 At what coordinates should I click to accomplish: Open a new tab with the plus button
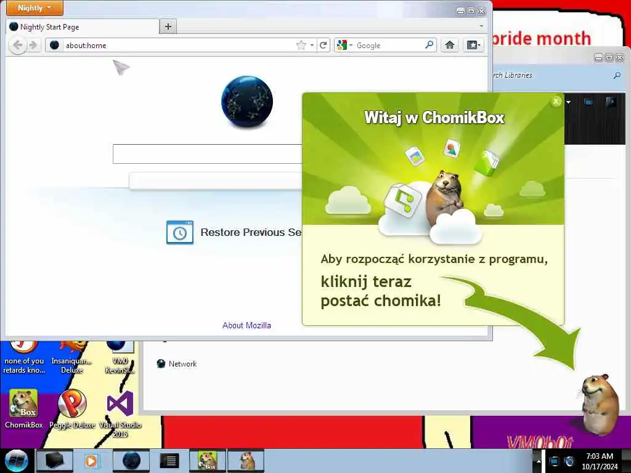(x=168, y=26)
